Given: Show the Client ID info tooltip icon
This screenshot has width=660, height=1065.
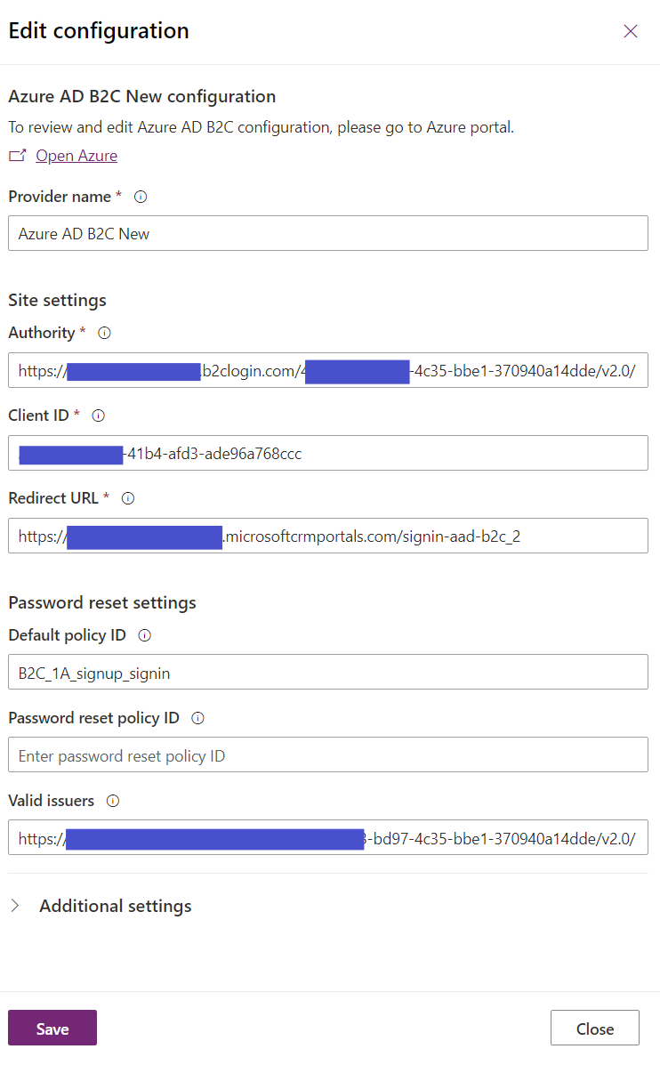Looking at the screenshot, I should (99, 416).
